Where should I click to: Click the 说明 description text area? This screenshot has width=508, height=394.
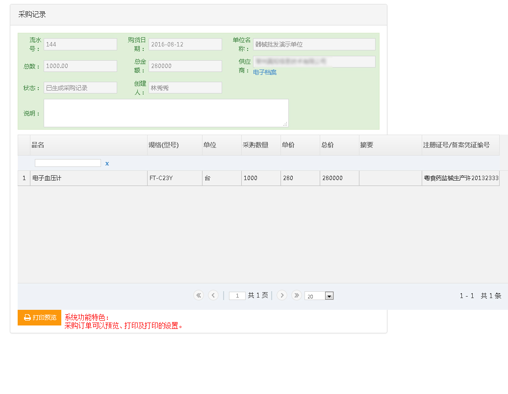(x=166, y=113)
